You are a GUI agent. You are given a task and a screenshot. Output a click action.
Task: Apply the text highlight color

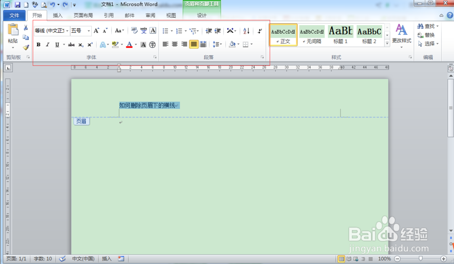(x=115, y=44)
